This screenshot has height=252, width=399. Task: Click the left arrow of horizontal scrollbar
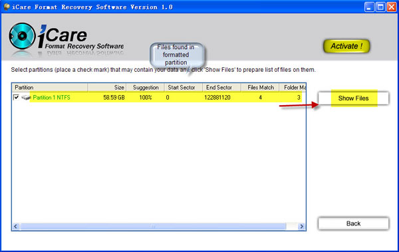(16, 226)
